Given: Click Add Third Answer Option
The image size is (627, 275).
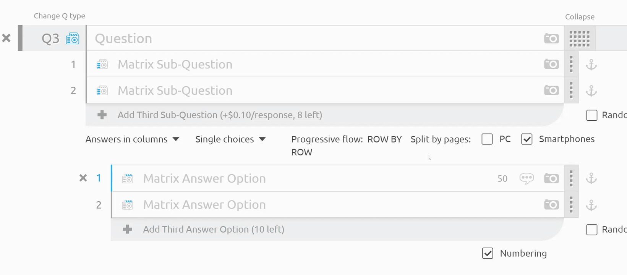Looking at the screenshot, I should tap(213, 230).
